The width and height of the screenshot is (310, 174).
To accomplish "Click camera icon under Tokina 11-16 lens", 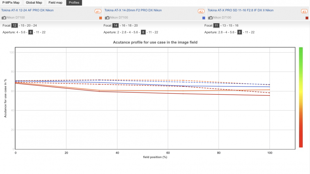I will 210,18.
